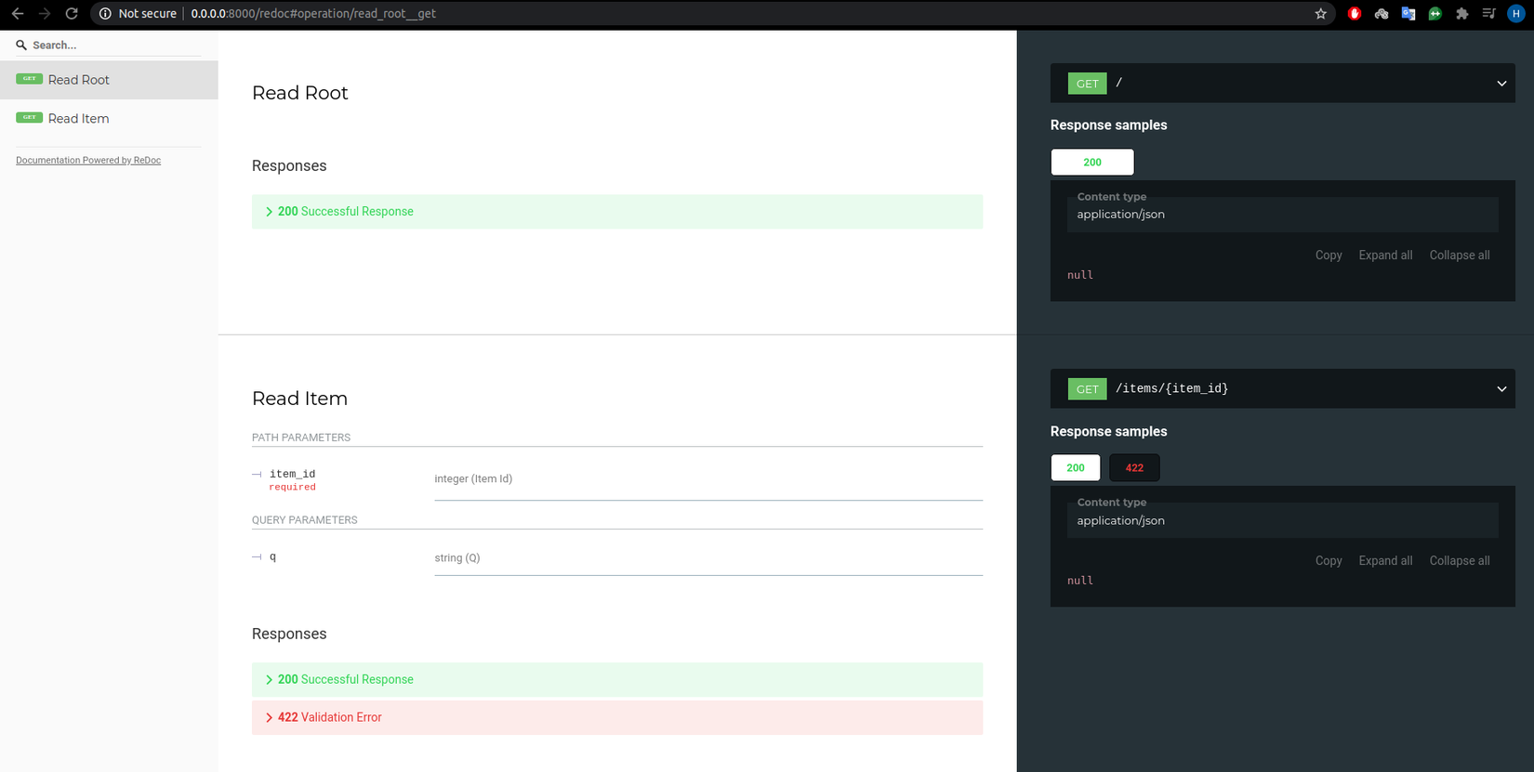Open site info via the Not secure icon
The width and height of the screenshot is (1534, 772).
pyautogui.click(x=105, y=14)
